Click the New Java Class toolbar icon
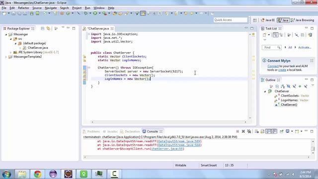318x179 pixels. (x=68, y=13)
